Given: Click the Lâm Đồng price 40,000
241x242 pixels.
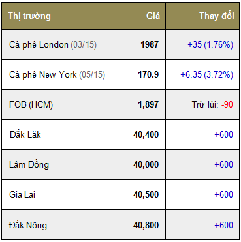Looking at the screenshot, I should 146,165.
